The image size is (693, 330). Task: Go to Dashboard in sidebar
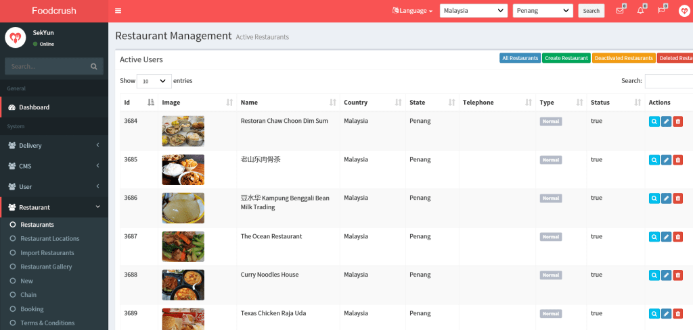[x=34, y=107]
